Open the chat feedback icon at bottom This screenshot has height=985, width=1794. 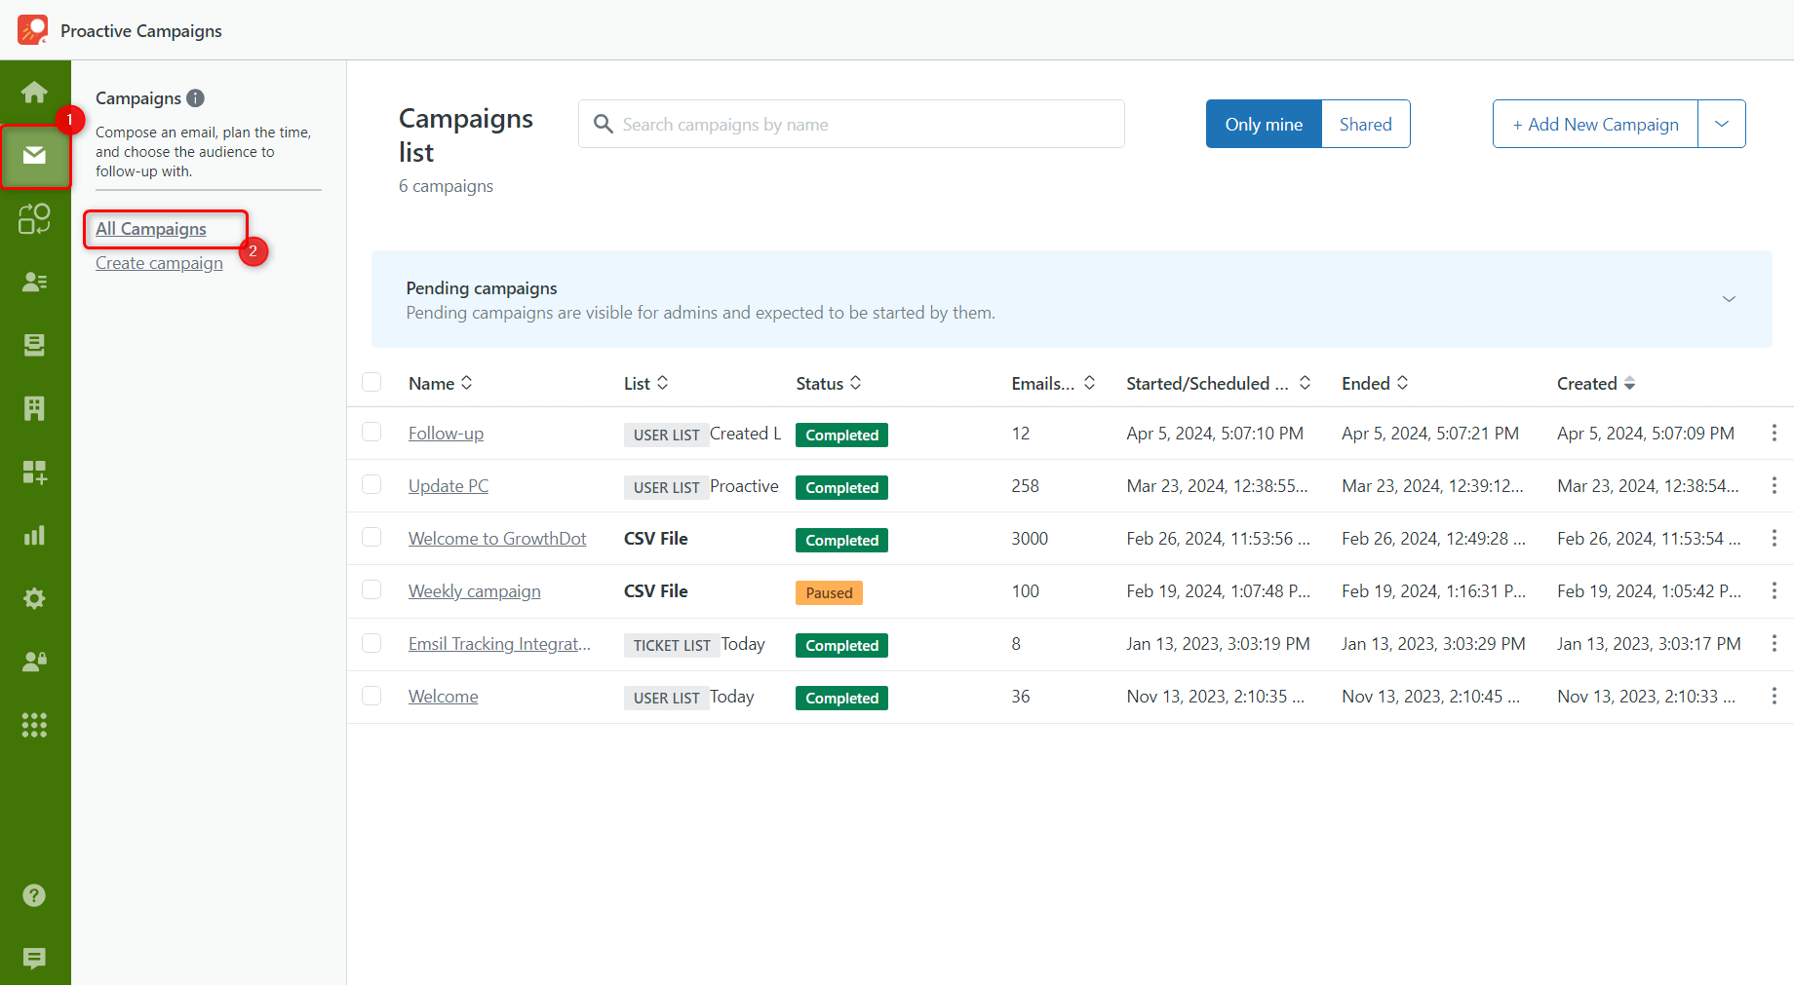click(x=34, y=959)
